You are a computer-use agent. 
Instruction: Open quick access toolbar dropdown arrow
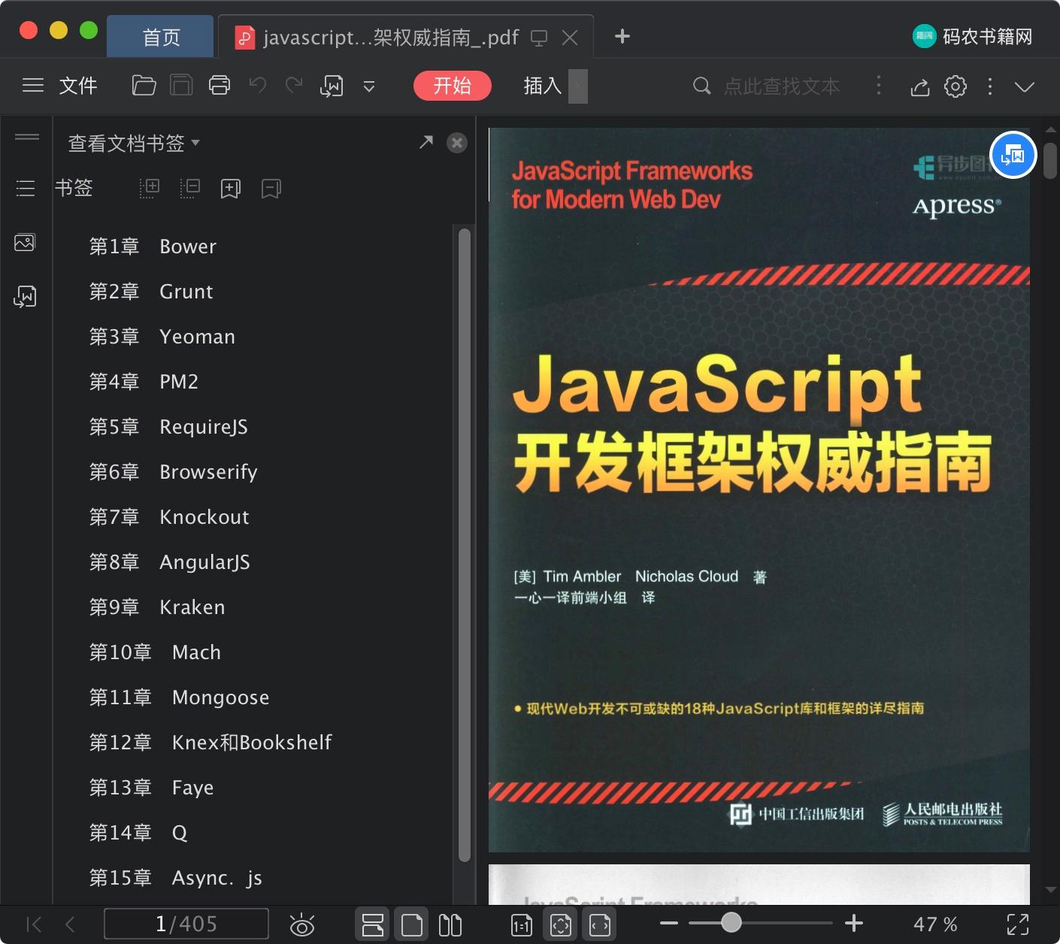point(369,86)
